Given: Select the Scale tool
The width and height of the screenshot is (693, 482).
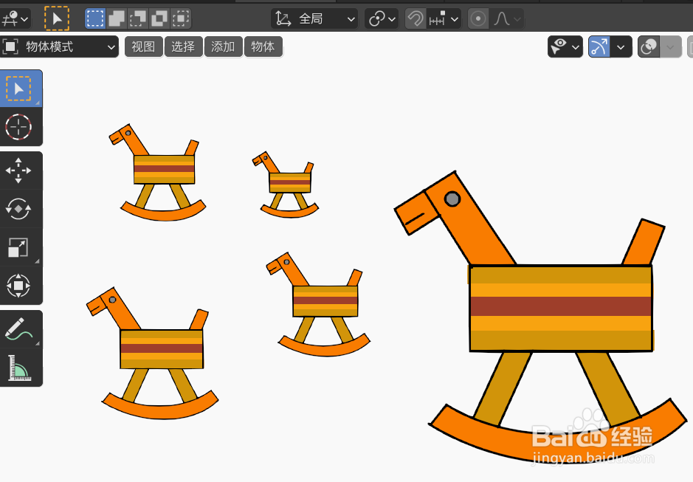Looking at the screenshot, I should pyautogui.click(x=21, y=248).
